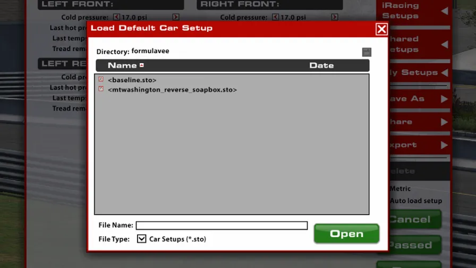Click the Save As menu button
This screenshot has width=476, height=268.
[419, 98]
